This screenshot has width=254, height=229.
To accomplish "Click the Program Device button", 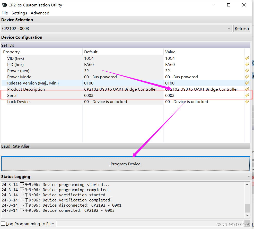I will 126,164.
